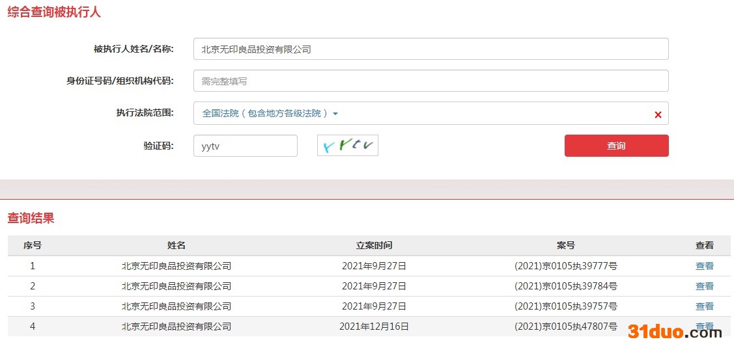The height and width of the screenshot is (346, 734).
Task: Open 查看 link for result row 1
Action: (704, 266)
